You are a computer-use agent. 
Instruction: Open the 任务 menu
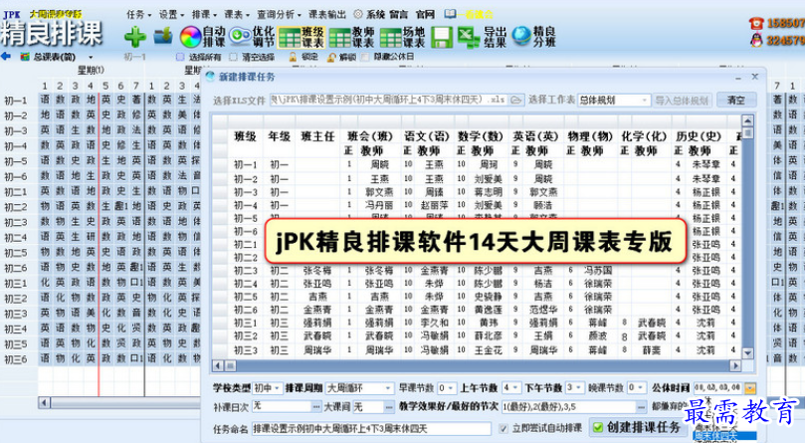138,14
